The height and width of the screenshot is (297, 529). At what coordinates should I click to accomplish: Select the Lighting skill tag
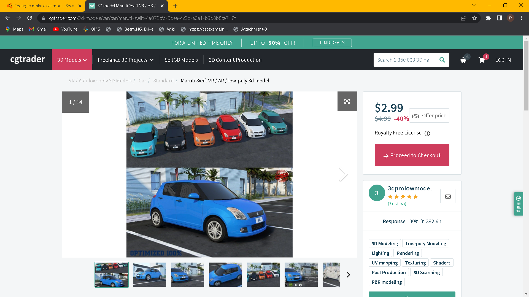380,253
